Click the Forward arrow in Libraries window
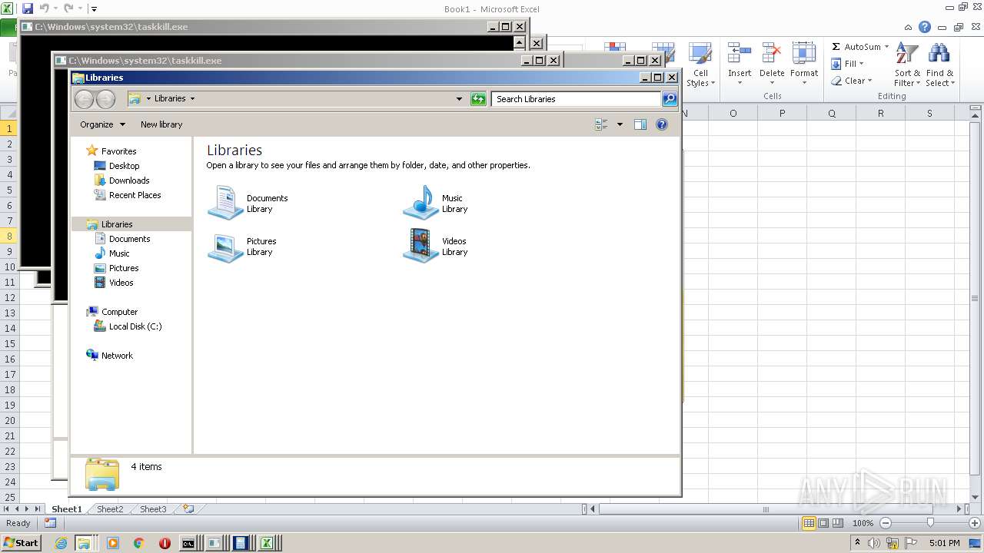Viewport: 984px width, 553px height. [x=105, y=99]
